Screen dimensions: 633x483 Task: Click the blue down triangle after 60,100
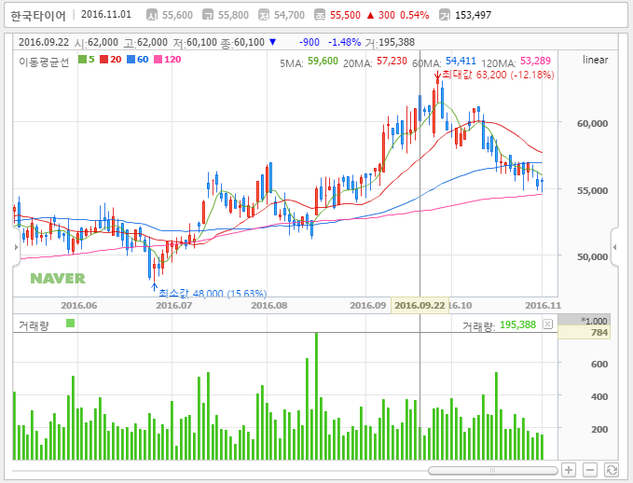(273, 42)
